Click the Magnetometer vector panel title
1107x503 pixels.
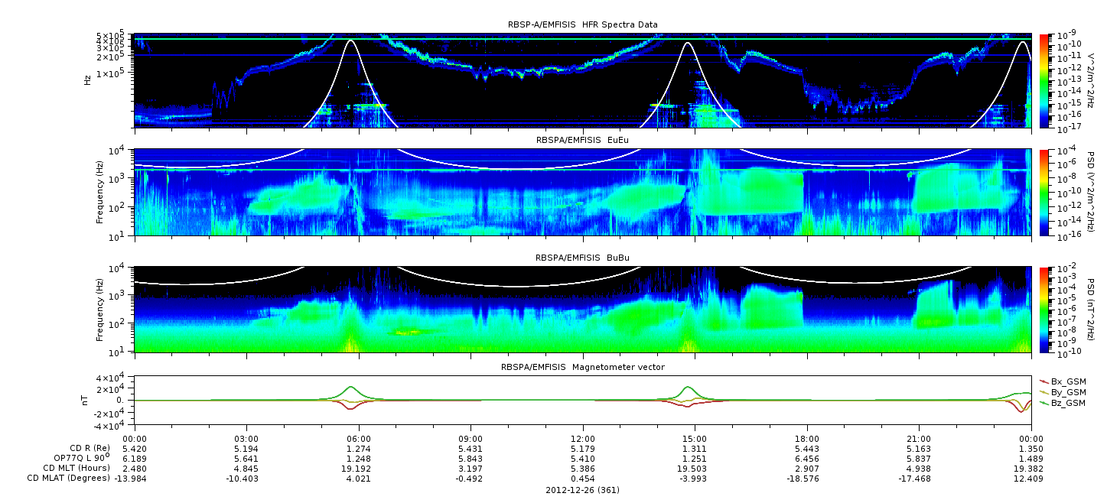583,367
